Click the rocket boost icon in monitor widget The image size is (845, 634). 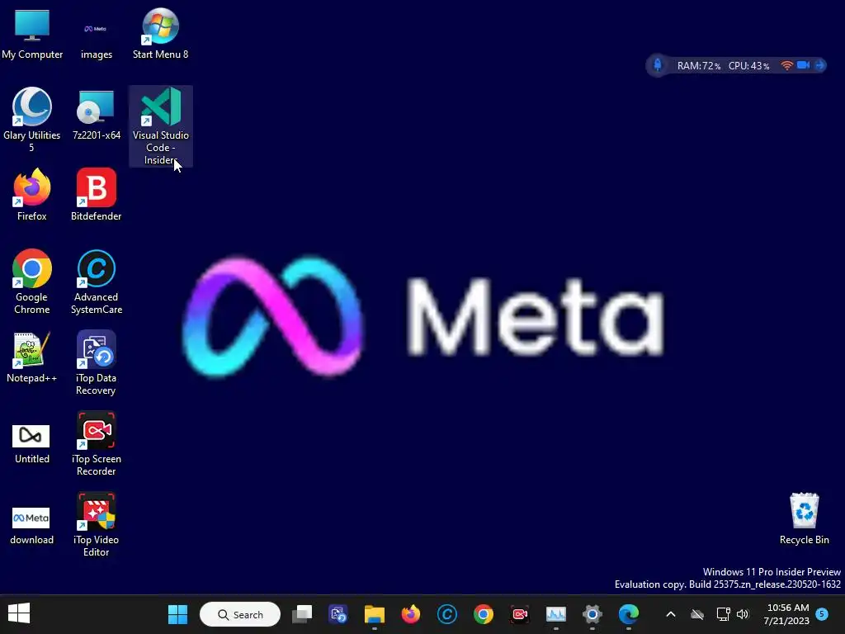[658, 65]
